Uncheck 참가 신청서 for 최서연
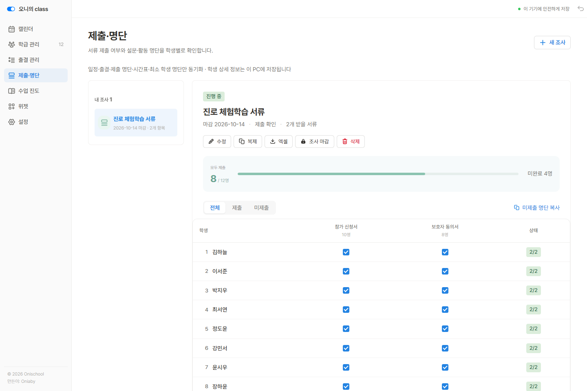This screenshot has height=391, width=587. point(346,310)
